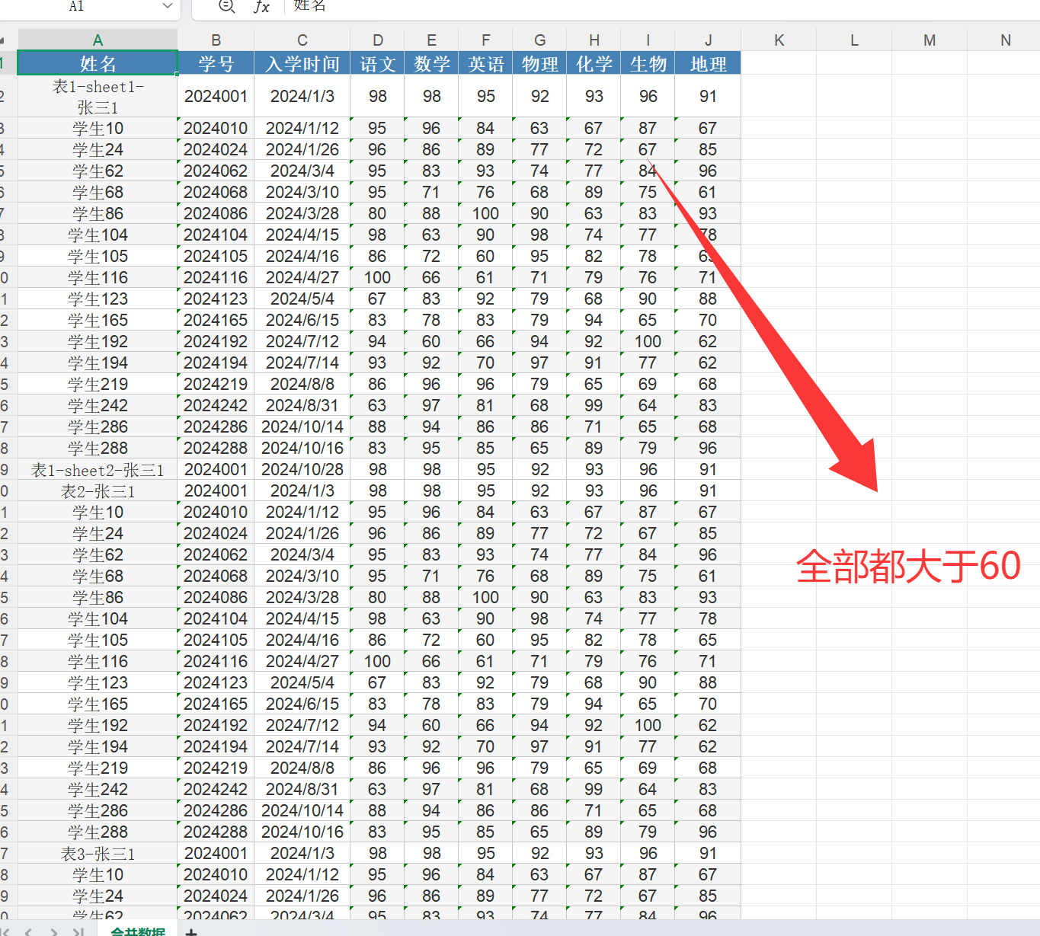Jump to the last sheet tab arrow
Viewport: 1040px width, 936px height.
(78, 931)
